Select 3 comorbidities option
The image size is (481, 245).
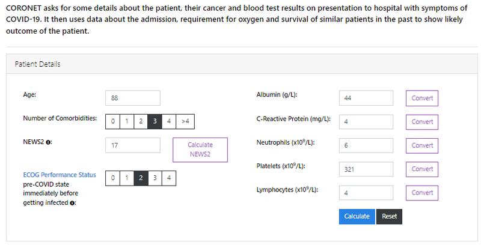[155, 121]
